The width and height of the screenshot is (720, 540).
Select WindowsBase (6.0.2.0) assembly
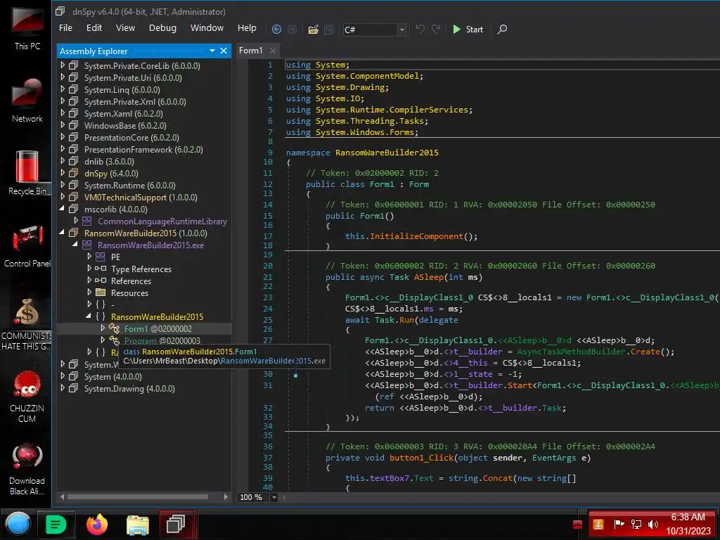click(125, 126)
